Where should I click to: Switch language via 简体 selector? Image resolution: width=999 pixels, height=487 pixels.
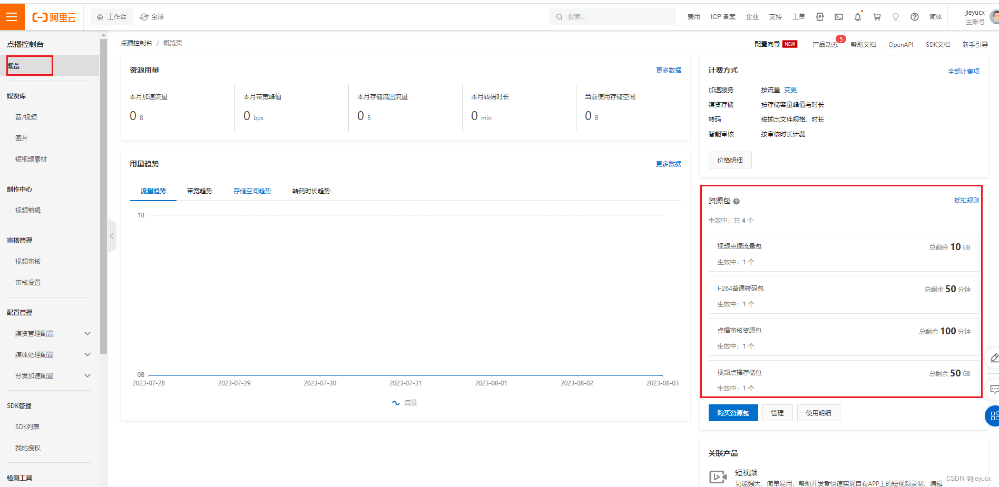[x=936, y=17]
